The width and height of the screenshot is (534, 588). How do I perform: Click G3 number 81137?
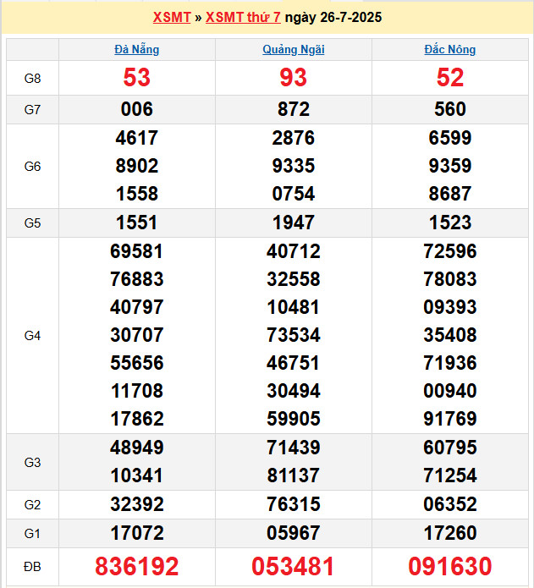tap(294, 475)
